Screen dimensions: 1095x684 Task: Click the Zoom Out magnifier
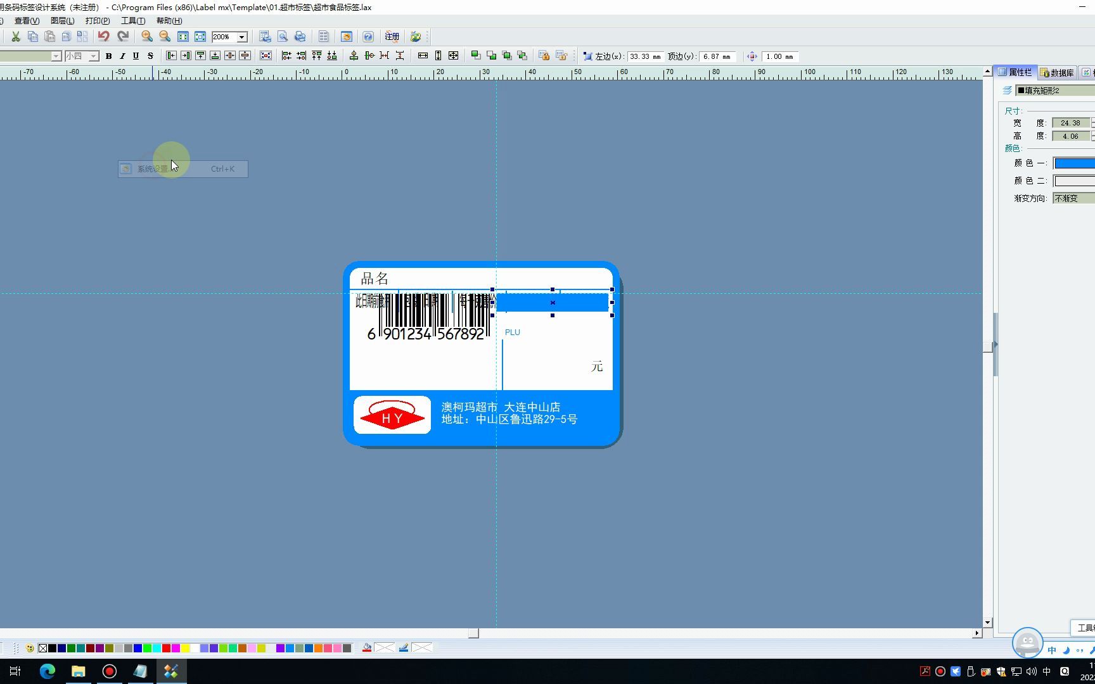(165, 37)
